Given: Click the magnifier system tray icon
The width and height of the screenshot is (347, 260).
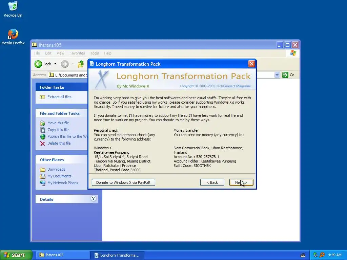Looking at the screenshot, I should [x=322, y=255].
